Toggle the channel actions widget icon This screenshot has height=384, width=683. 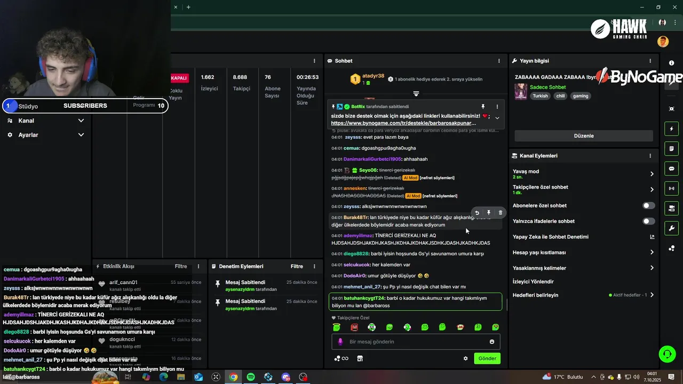[671, 207]
